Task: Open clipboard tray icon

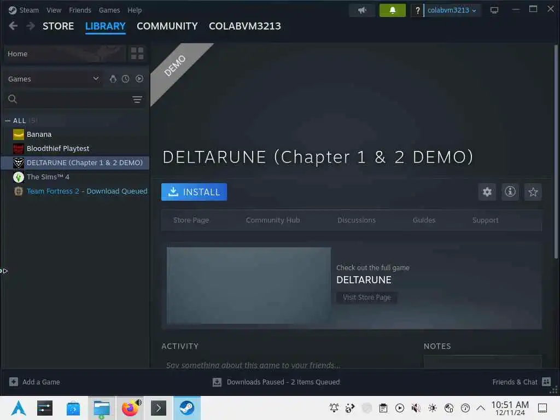Action: coord(383,408)
